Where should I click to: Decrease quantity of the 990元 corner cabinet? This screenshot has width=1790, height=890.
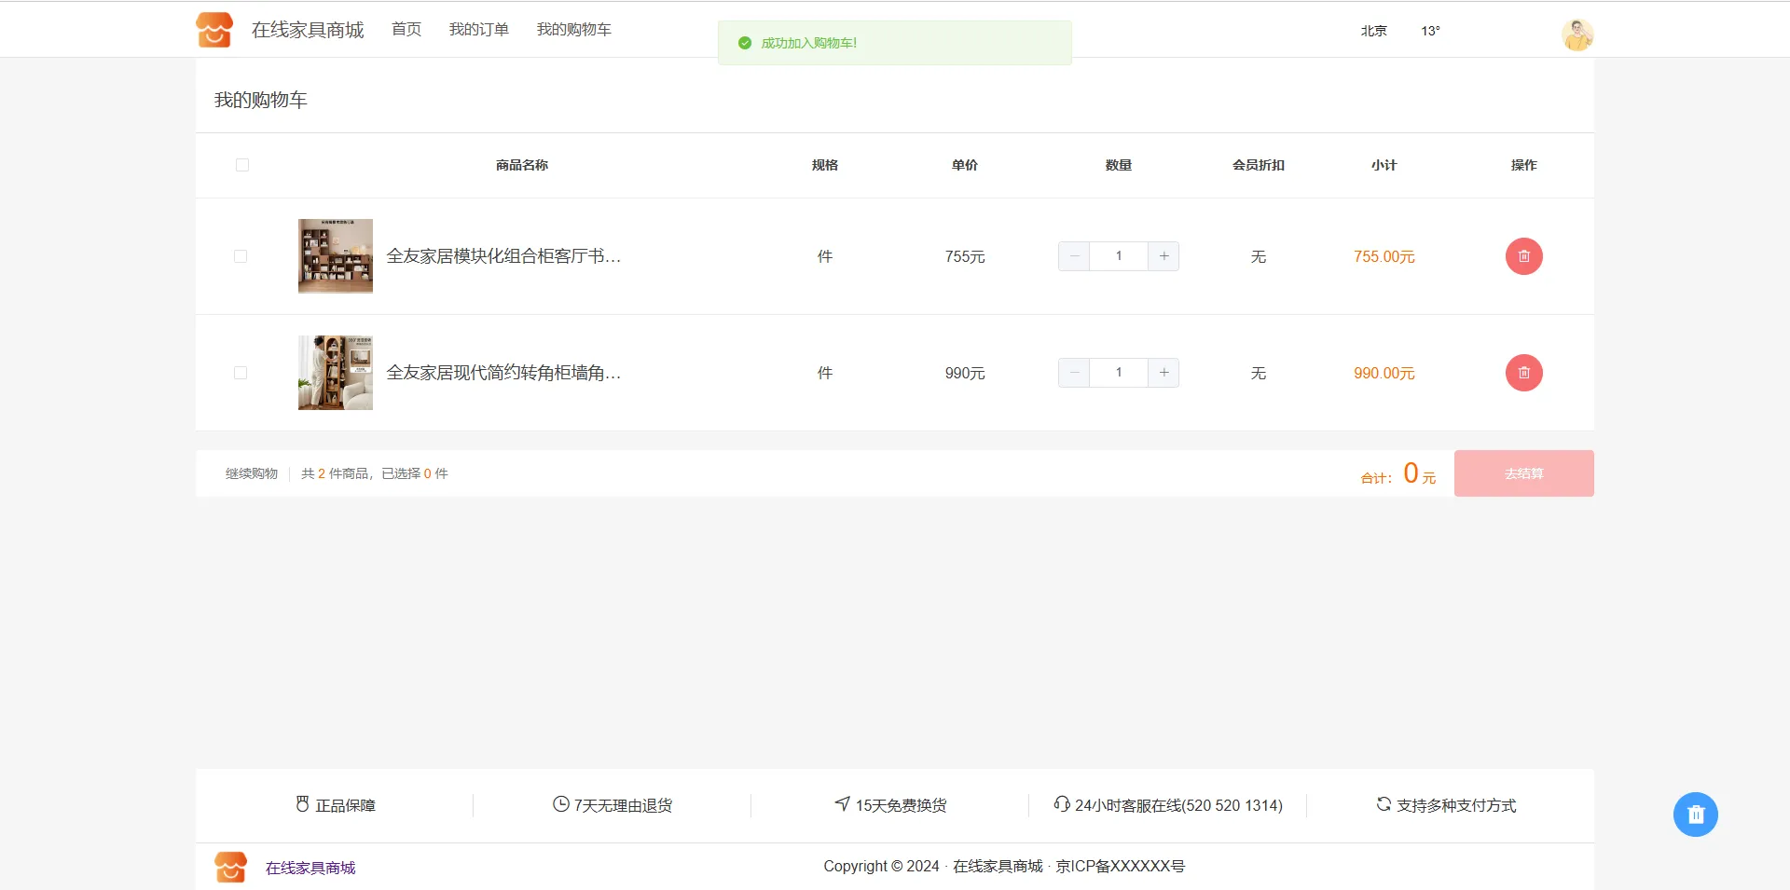tap(1074, 373)
